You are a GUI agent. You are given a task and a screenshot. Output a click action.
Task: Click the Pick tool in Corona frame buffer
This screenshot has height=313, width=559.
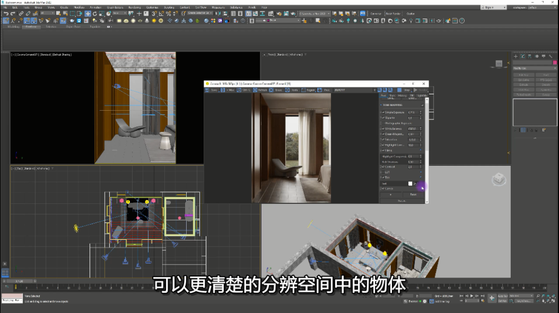point(324,90)
